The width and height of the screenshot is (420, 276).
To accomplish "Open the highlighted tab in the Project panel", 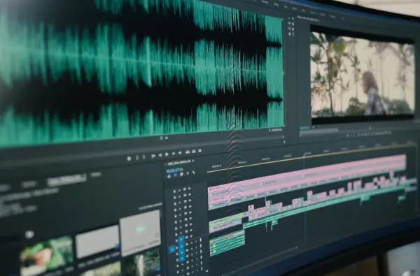I will [x=66, y=180].
